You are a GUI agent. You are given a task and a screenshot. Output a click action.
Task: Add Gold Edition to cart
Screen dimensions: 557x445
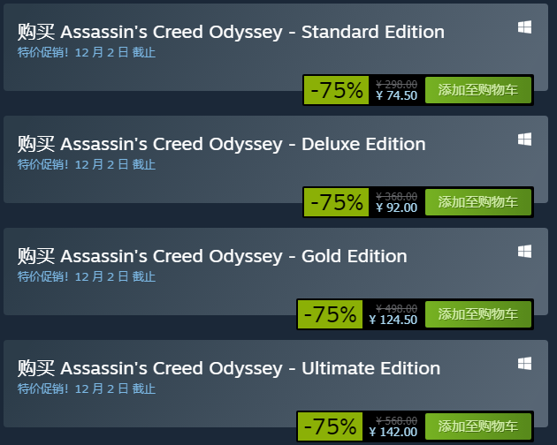(x=478, y=314)
